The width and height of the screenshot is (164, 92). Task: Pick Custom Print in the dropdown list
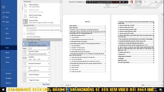(42, 21)
